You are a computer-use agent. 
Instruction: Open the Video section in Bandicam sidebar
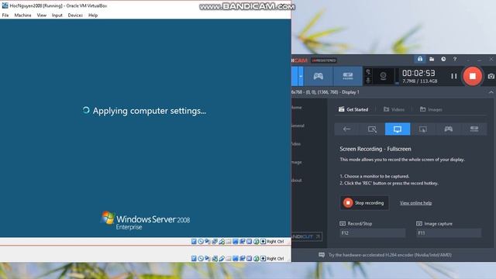296,144
